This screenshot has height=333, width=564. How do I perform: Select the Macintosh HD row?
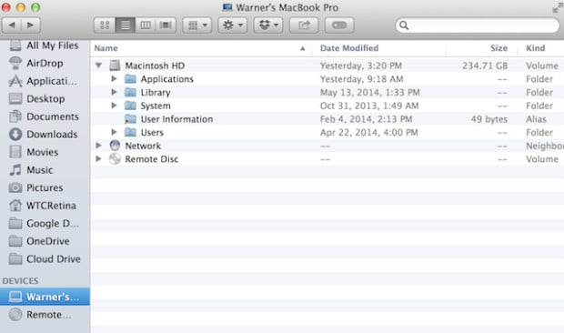click(327, 66)
